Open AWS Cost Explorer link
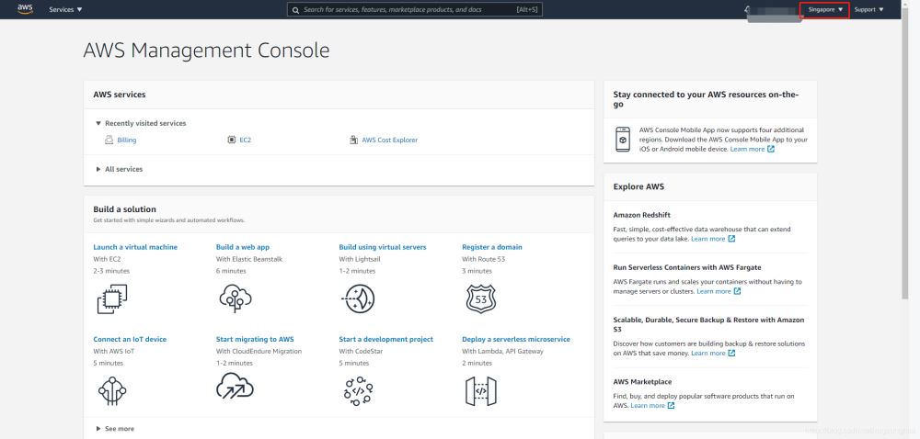920x439 pixels. coord(389,140)
